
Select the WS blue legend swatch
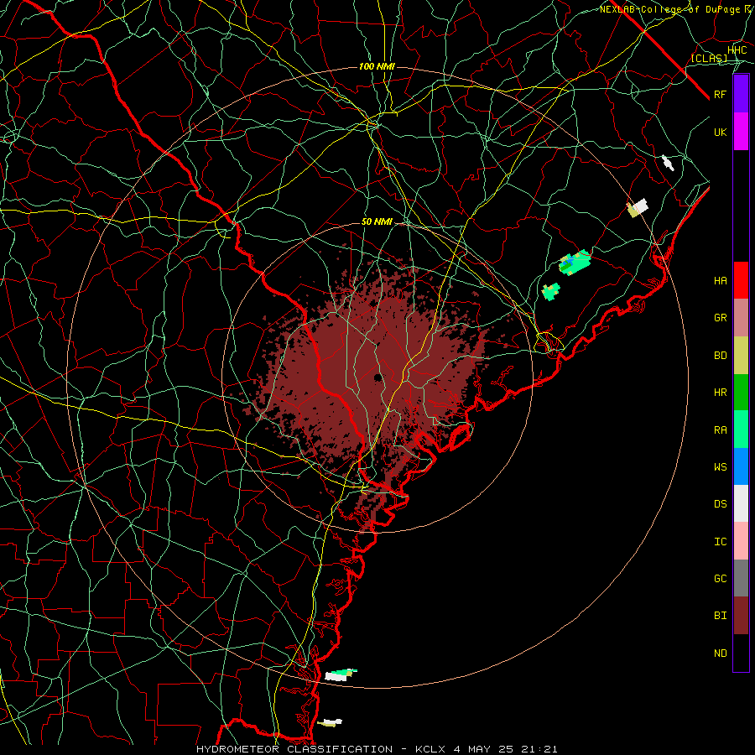point(741,466)
